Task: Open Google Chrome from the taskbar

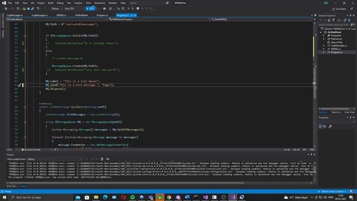Action: click(x=169, y=197)
